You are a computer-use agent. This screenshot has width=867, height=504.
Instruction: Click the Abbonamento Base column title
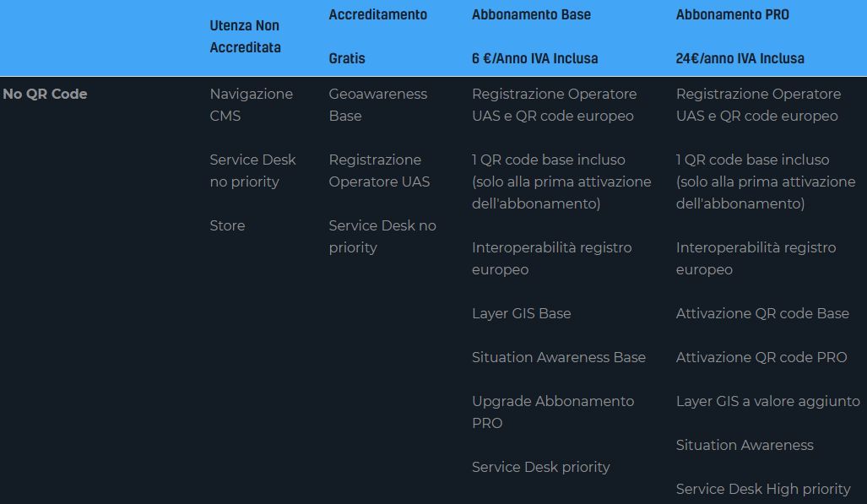tap(531, 14)
